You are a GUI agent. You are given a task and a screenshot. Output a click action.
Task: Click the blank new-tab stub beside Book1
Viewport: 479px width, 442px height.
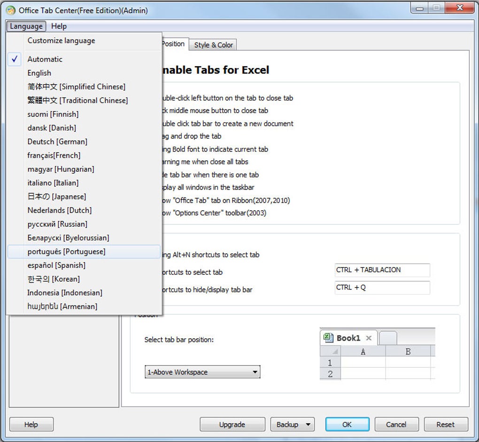[388, 338]
